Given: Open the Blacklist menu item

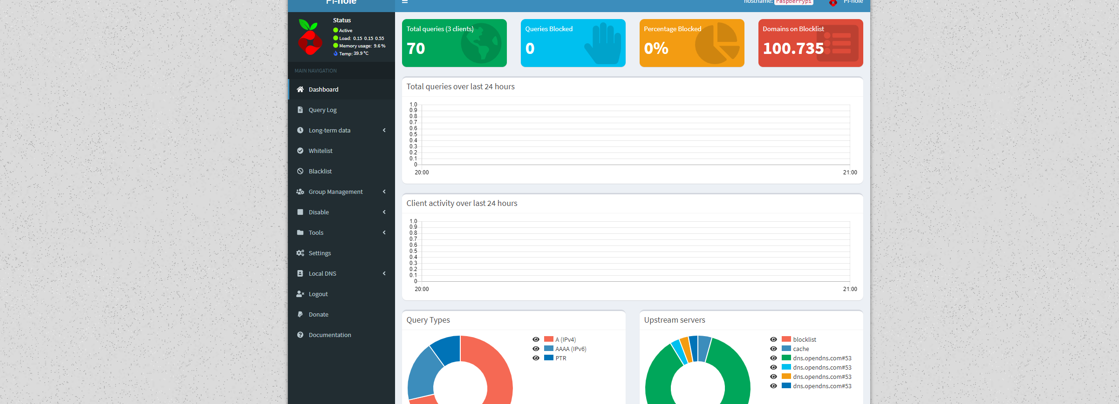Looking at the screenshot, I should 341,171.
